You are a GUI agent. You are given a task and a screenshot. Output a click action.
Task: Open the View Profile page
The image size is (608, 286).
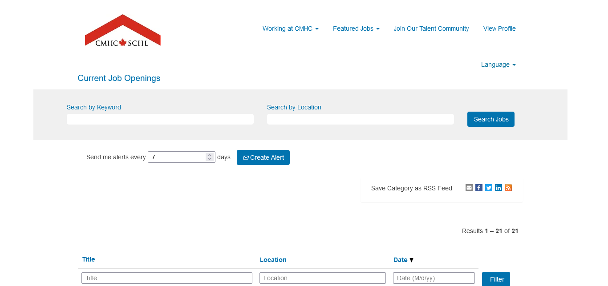coord(499,28)
